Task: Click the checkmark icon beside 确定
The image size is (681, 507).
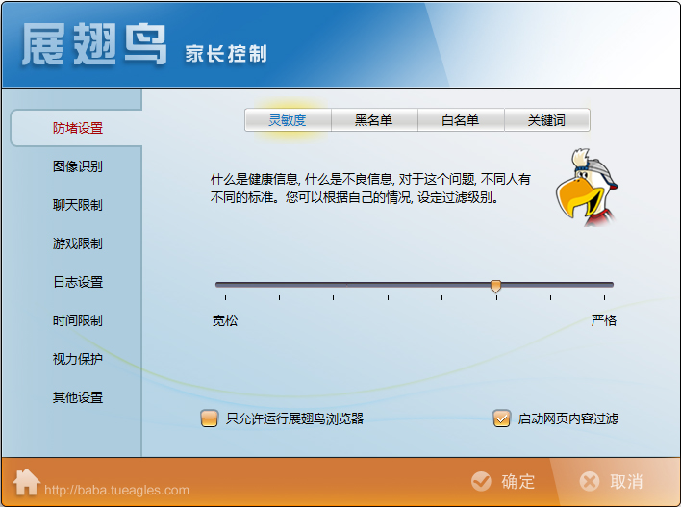Action: tap(481, 481)
